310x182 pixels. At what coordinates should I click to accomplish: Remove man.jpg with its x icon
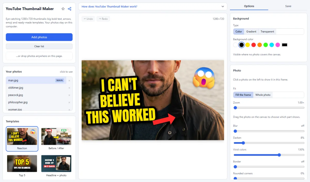(69, 81)
